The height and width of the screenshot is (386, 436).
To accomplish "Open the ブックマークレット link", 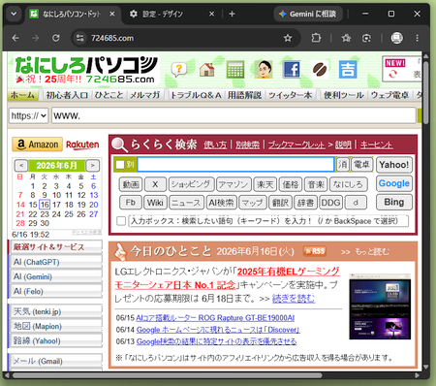I will (296, 145).
